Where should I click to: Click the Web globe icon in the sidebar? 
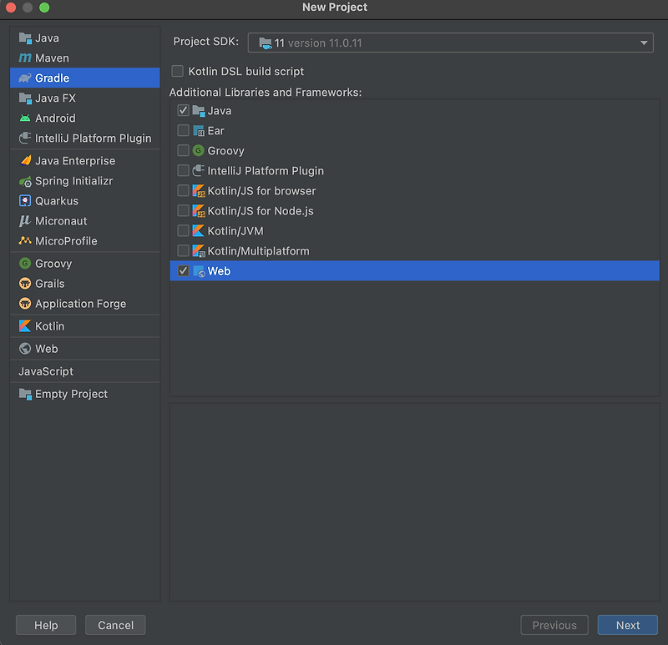pos(25,348)
